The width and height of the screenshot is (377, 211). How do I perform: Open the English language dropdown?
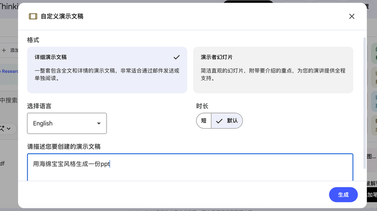(67, 123)
